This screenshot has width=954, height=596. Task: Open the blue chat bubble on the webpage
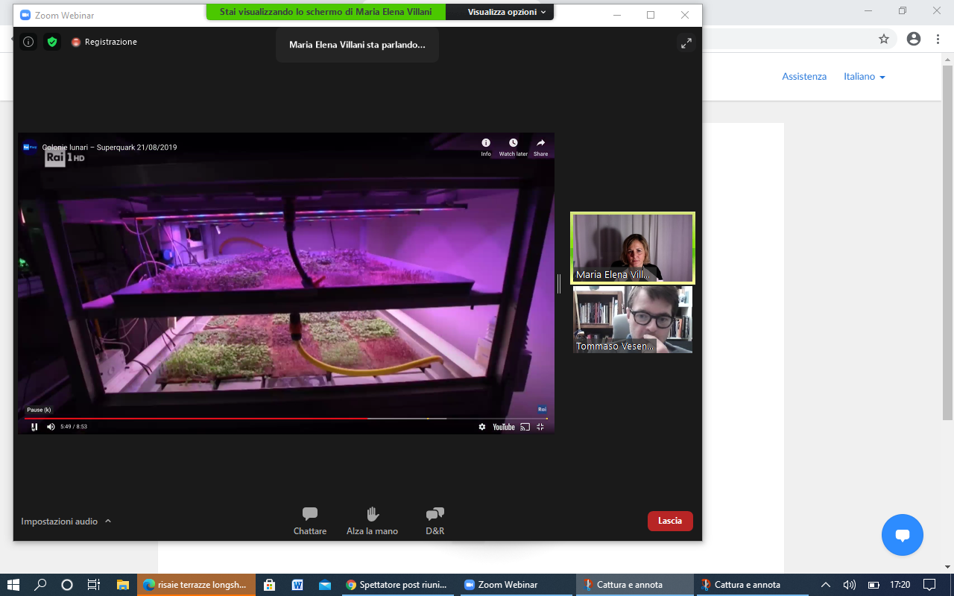pos(903,535)
